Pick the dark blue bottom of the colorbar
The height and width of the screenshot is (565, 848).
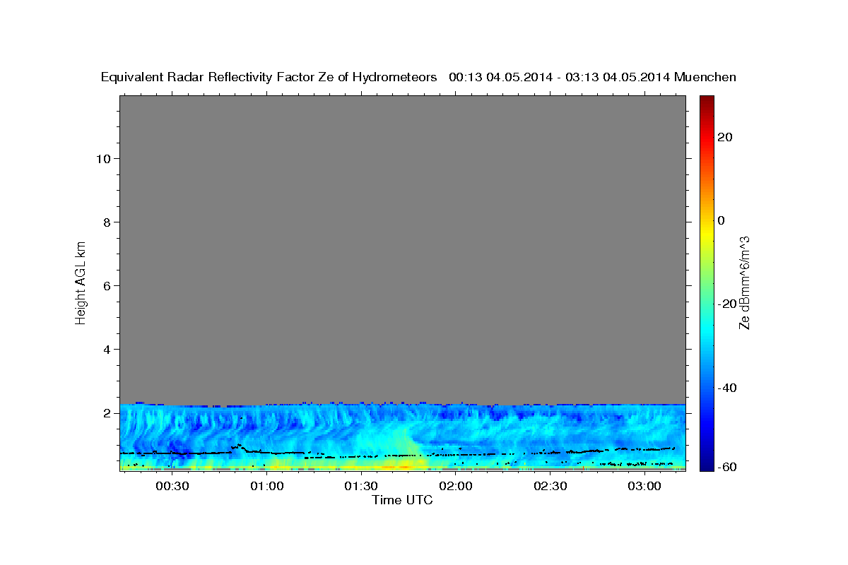point(706,465)
